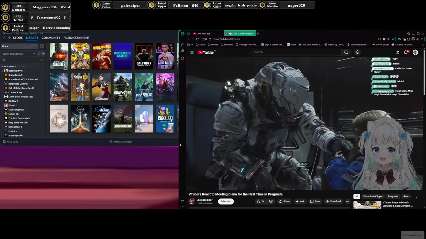Click YouTube search magnifier button
426x239 pixels.
tap(346, 52)
